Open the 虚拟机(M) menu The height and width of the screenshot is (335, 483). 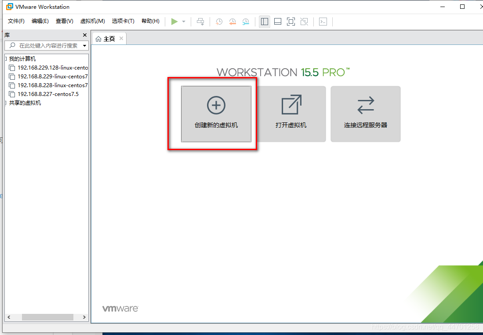click(x=92, y=21)
